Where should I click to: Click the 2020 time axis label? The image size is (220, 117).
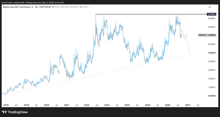click(47, 105)
